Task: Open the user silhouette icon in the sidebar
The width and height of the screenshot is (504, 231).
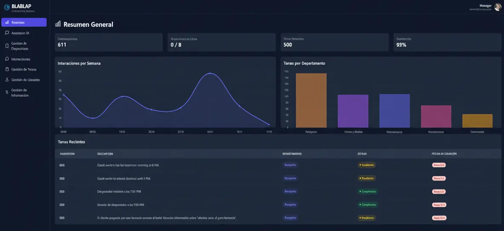Action: (7, 79)
